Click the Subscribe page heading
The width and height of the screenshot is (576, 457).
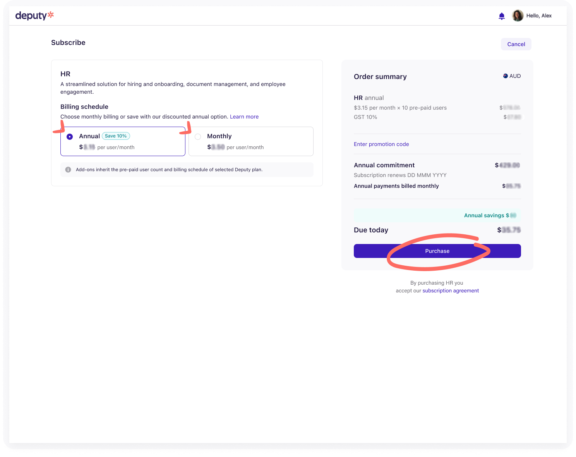(x=68, y=43)
